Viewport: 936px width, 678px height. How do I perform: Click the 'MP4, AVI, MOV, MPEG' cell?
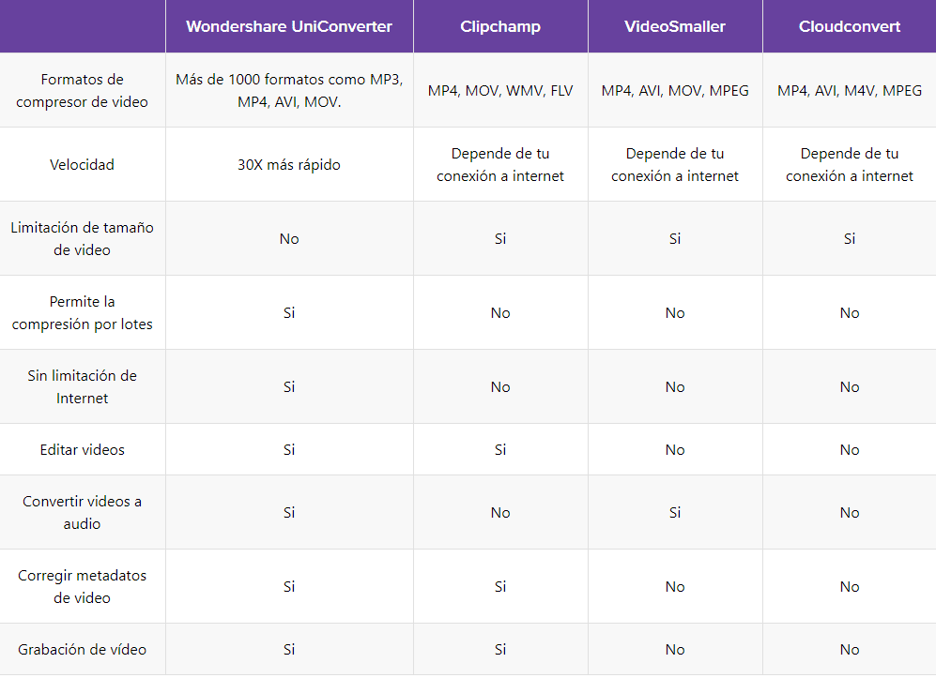tap(675, 91)
